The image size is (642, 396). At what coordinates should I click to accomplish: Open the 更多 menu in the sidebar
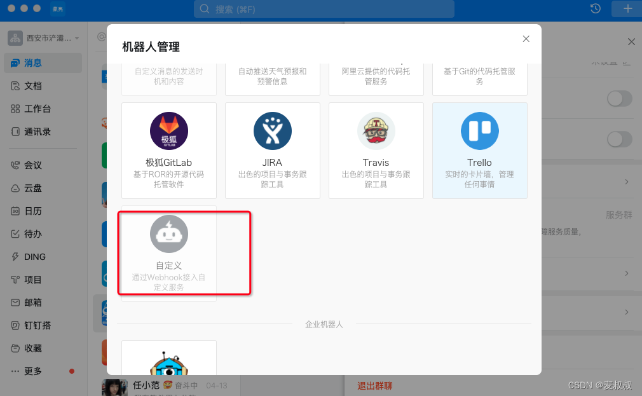click(43, 371)
